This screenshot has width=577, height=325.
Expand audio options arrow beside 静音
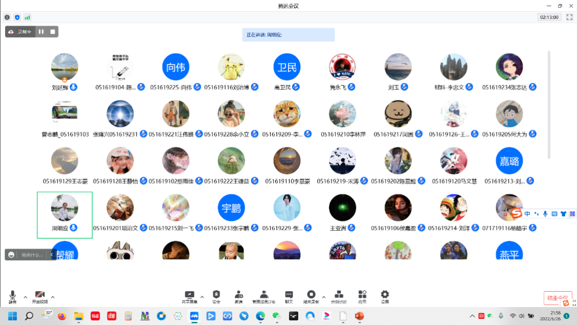(x=25, y=297)
